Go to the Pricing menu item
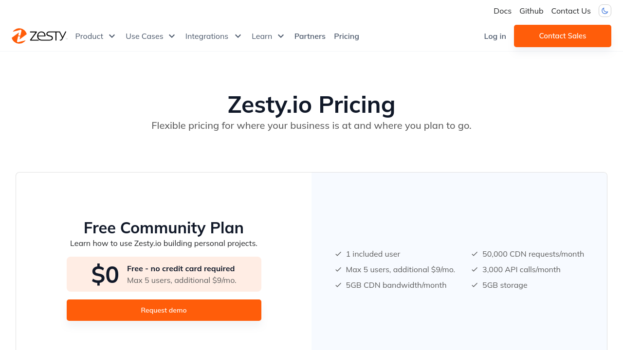This screenshot has height=350, width=623. click(347, 36)
